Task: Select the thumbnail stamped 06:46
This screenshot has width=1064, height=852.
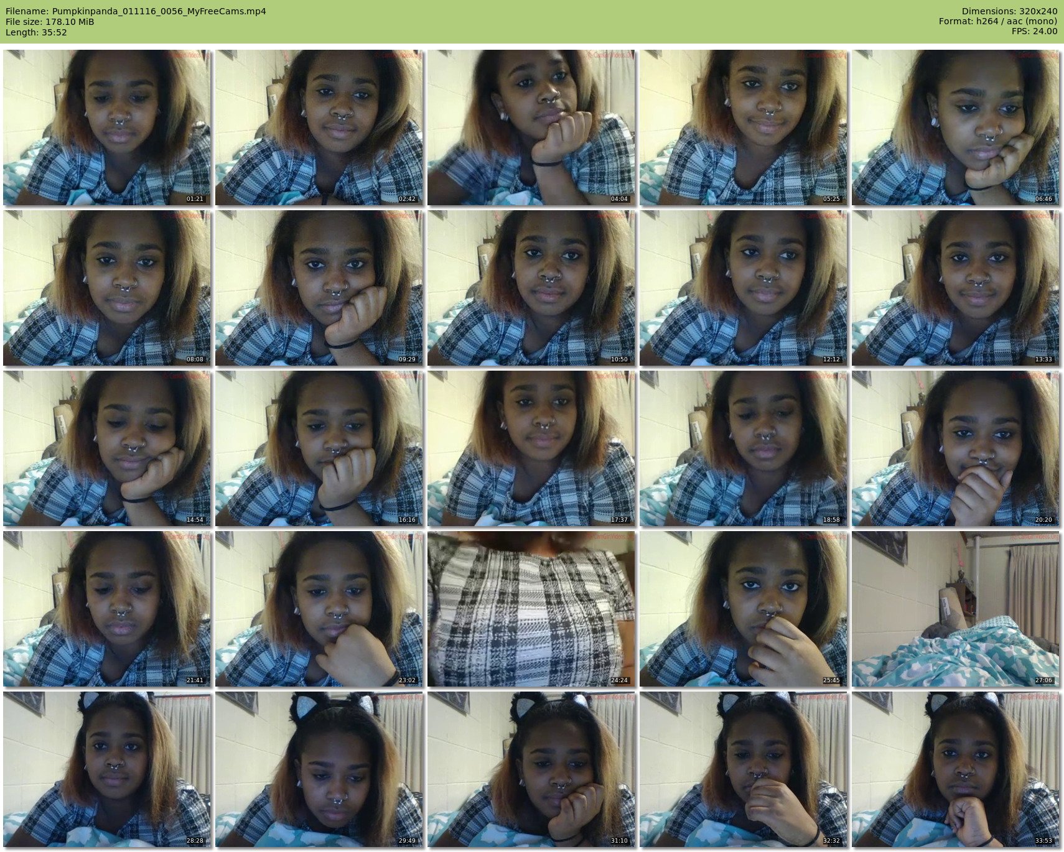Action: point(956,127)
